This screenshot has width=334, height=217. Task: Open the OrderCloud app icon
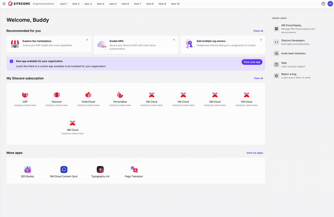coord(88,95)
